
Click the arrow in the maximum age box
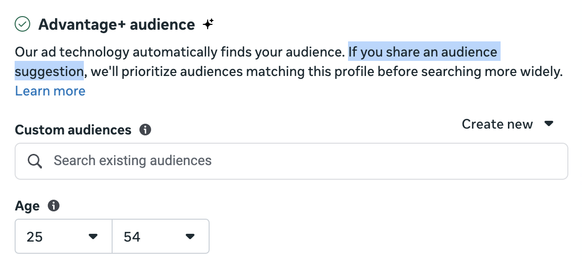190,237
